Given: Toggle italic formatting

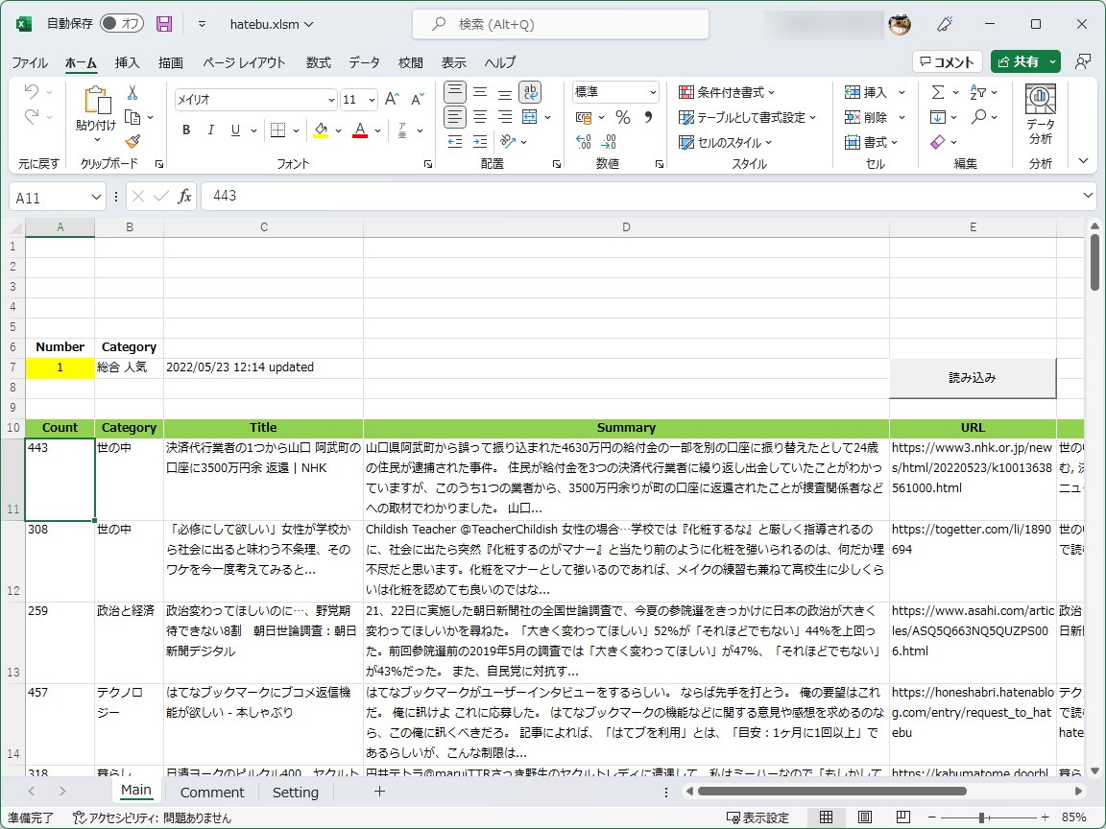Looking at the screenshot, I should [x=209, y=130].
